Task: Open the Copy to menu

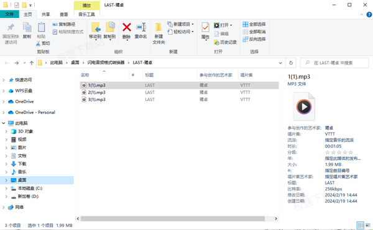Action: [109, 31]
